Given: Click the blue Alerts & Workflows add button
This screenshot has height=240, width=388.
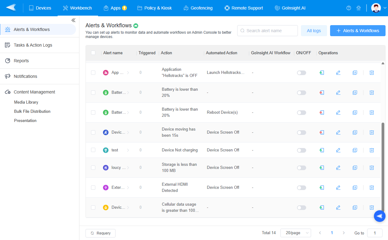Looking at the screenshot, I should click(358, 31).
